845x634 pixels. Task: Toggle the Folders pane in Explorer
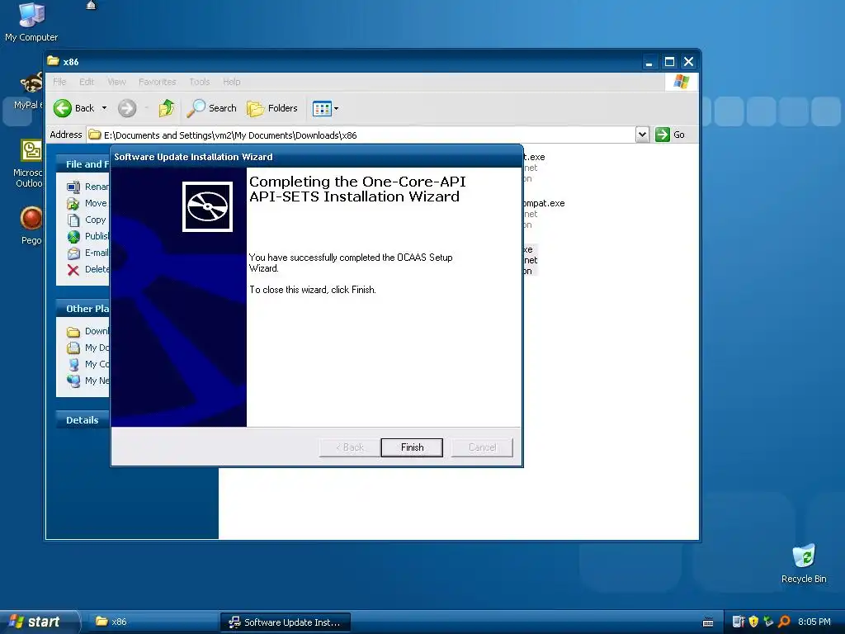(x=272, y=108)
